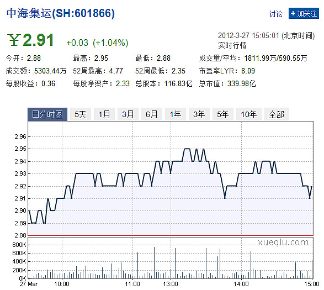
Task: Open the 讨论 discussion link
Action: tap(275, 14)
